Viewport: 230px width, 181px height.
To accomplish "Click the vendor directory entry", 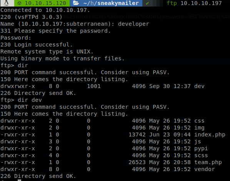I will [205, 169].
